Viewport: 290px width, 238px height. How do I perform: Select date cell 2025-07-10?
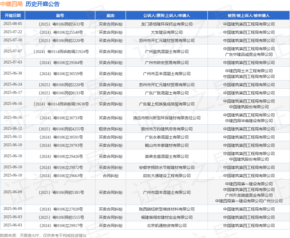[x=12, y=40]
